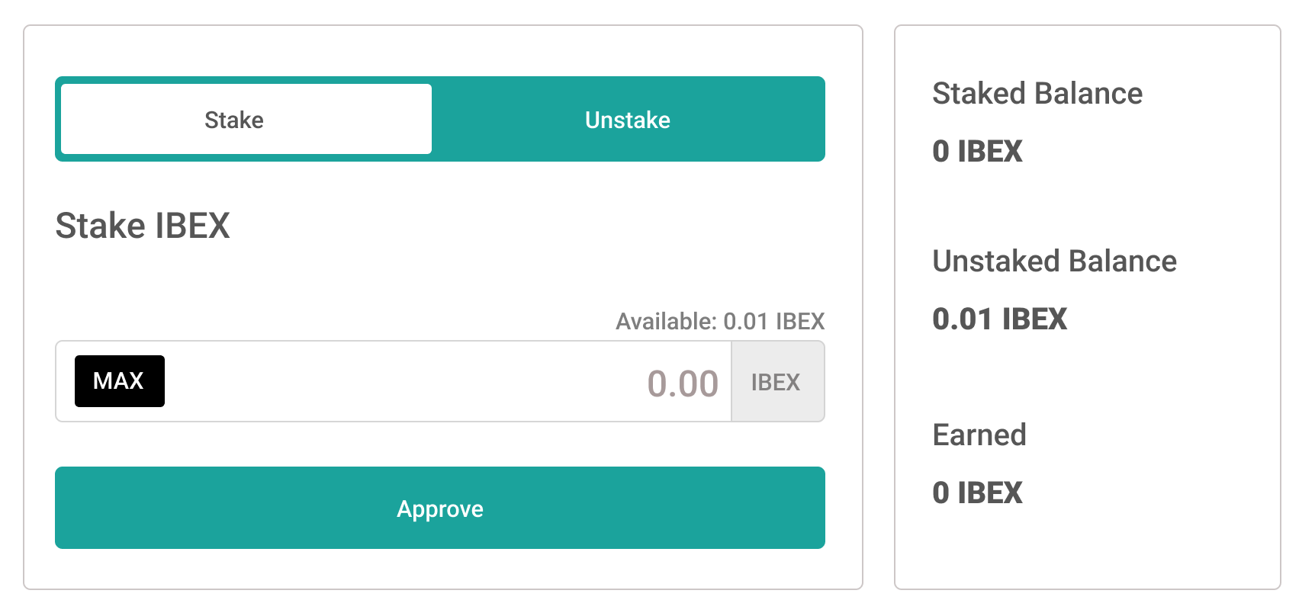The height and width of the screenshot is (616, 1315).
Task: Click the word IBEX in Stake IBEX heading
Action: tap(192, 226)
